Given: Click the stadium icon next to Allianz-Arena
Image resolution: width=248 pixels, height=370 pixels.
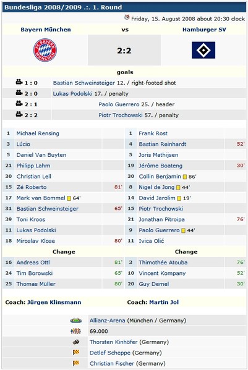Looking at the screenshot, I should point(76,321).
